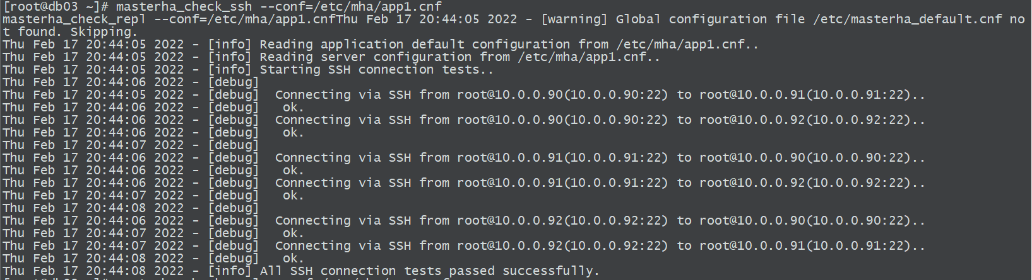The image size is (1032, 280).
Task: Click the line connecting 10.0.0.91 to 10.0.0.90
Action: pyautogui.click(x=464, y=157)
